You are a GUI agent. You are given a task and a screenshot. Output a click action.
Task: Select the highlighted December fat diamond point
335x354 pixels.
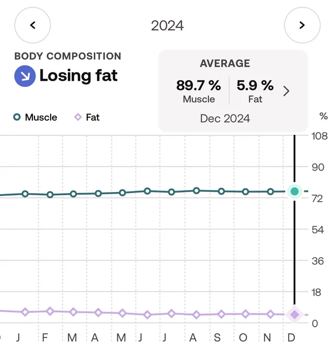[294, 314]
